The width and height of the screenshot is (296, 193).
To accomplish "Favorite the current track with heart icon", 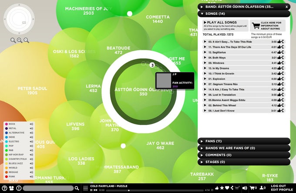I will 227,188.
